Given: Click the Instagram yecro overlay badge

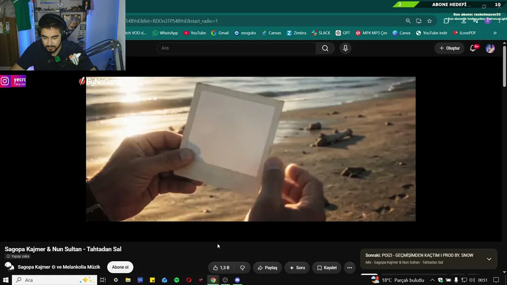Looking at the screenshot, I should click(13, 81).
